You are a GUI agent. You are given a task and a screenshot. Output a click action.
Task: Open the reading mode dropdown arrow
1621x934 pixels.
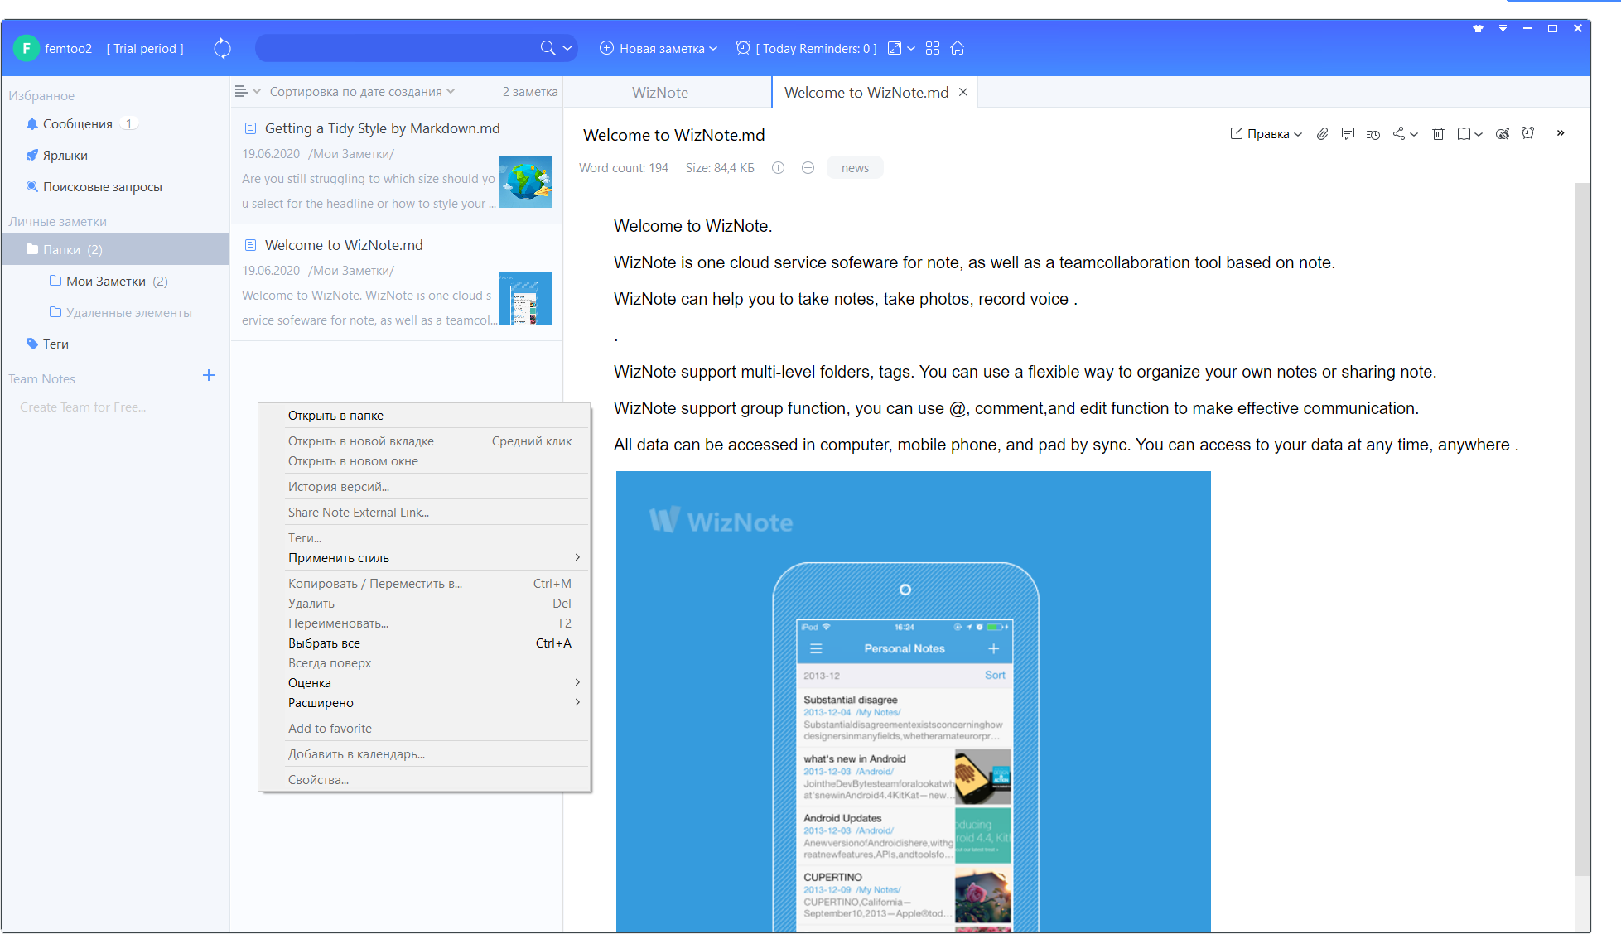point(1479,134)
